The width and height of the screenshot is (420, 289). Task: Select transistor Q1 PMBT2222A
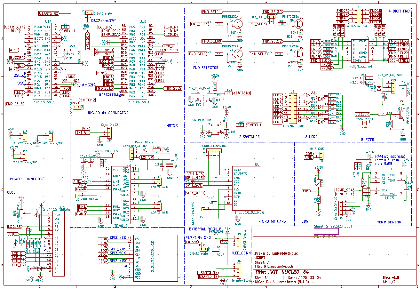(238, 54)
